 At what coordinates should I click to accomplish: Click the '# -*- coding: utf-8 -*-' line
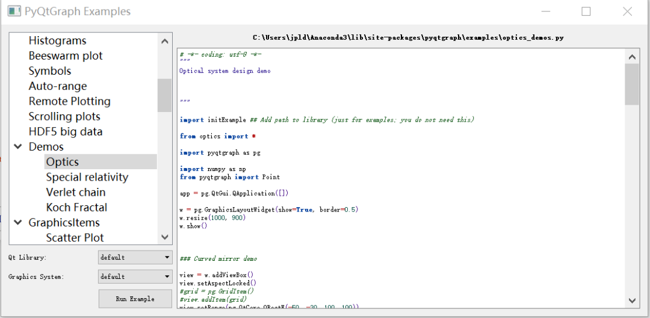(220, 55)
